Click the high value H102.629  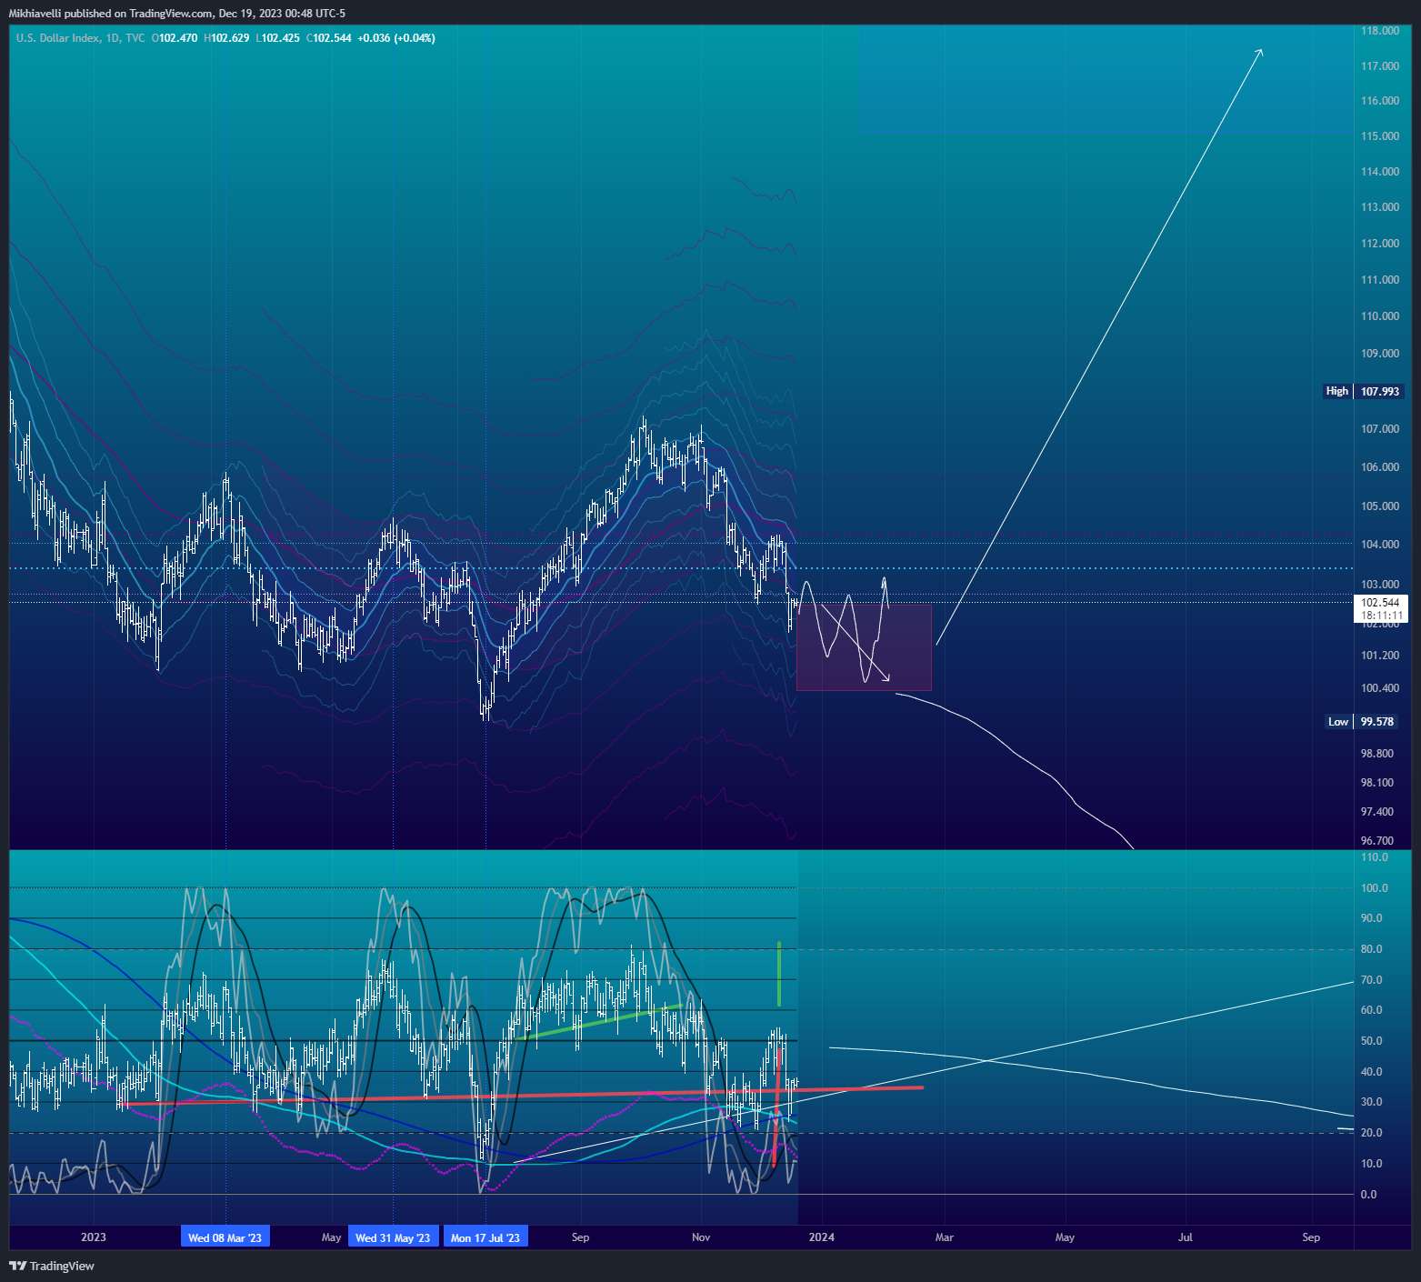pos(226,38)
